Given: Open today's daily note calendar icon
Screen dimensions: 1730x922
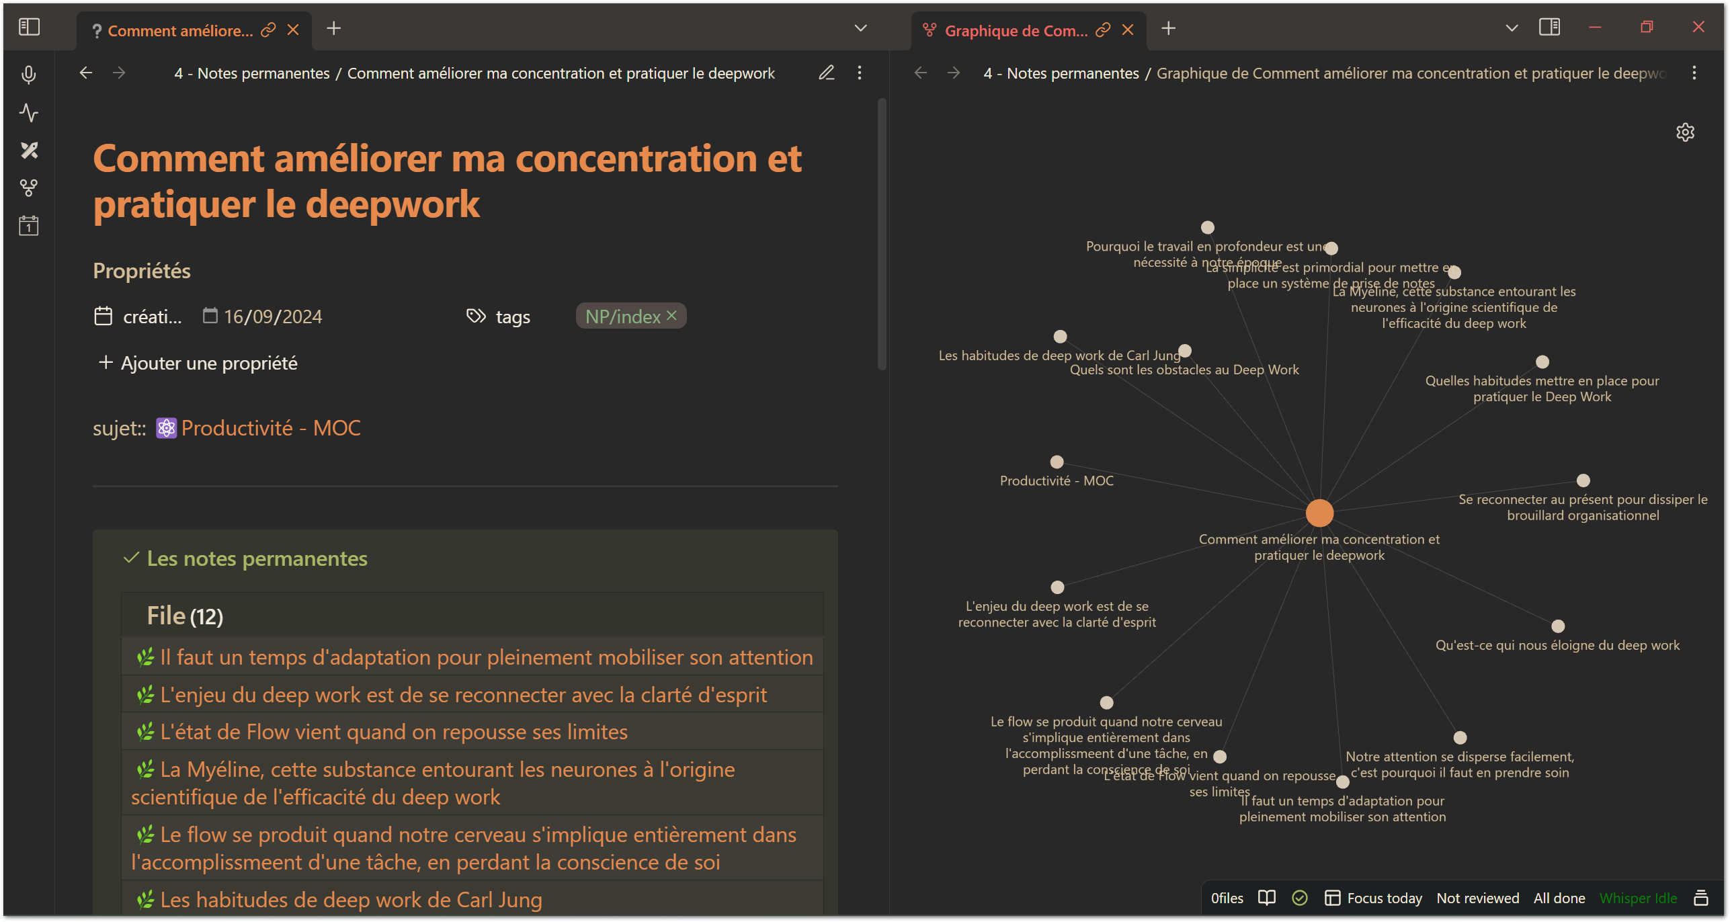Looking at the screenshot, I should pos(28,226).
